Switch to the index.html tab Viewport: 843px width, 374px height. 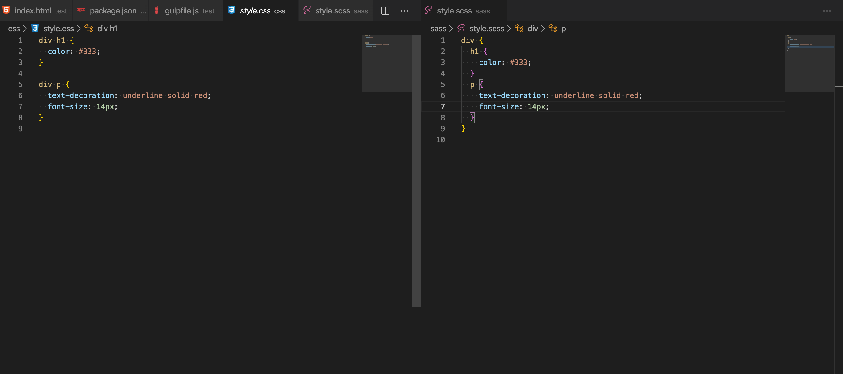[33, 11]
